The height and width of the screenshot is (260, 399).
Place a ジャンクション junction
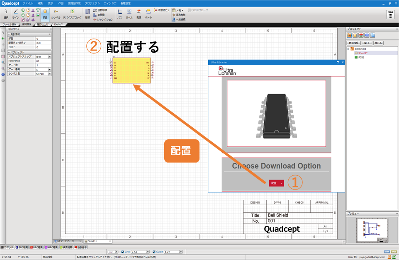click(103, 19)
